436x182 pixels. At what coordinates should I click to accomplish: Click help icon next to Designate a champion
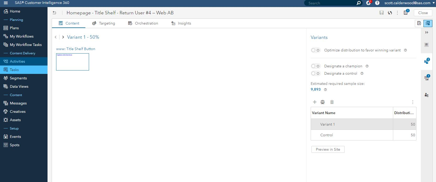coord(367,66)
